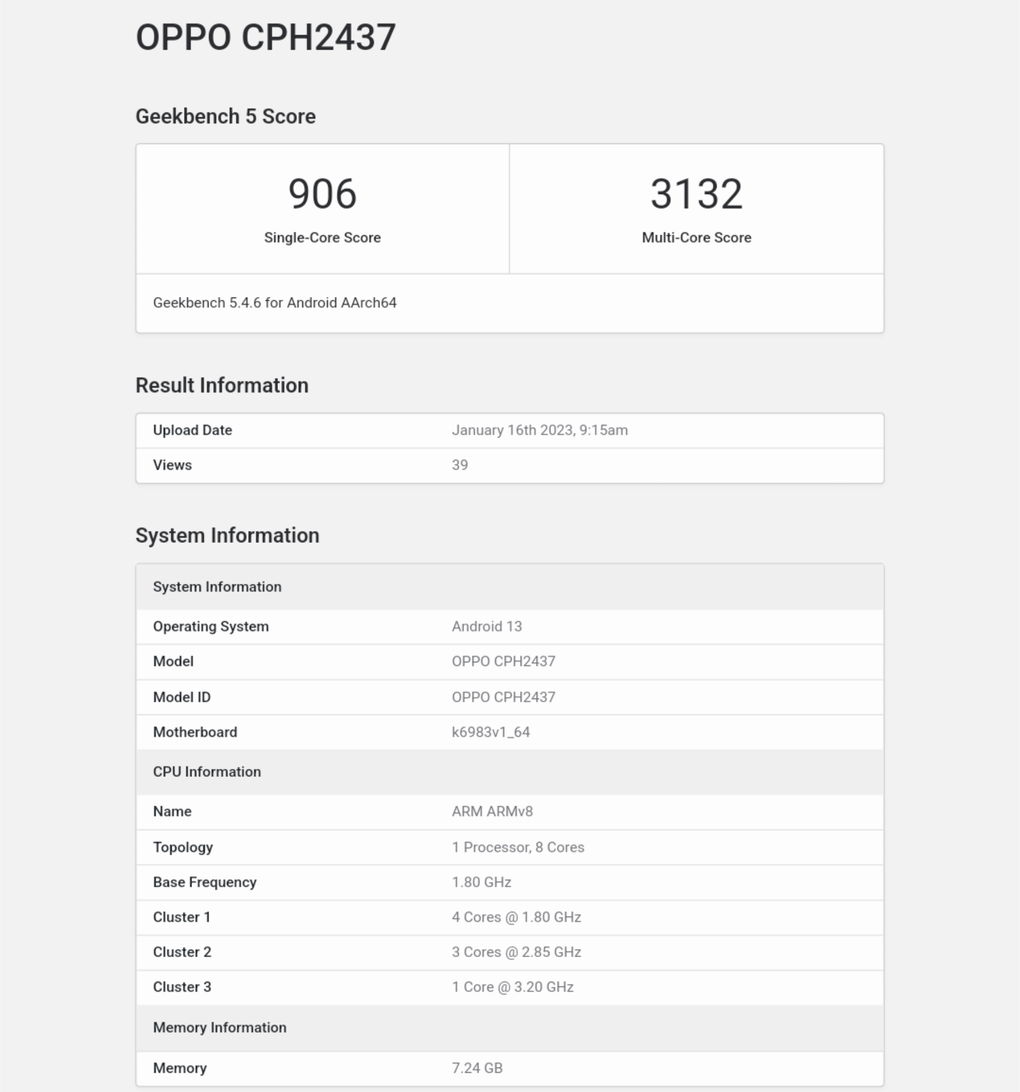Click the 4 Cores @ 1.80 GHz value
Screen dimensions: 1020x1092
click(x=516, y=917)
